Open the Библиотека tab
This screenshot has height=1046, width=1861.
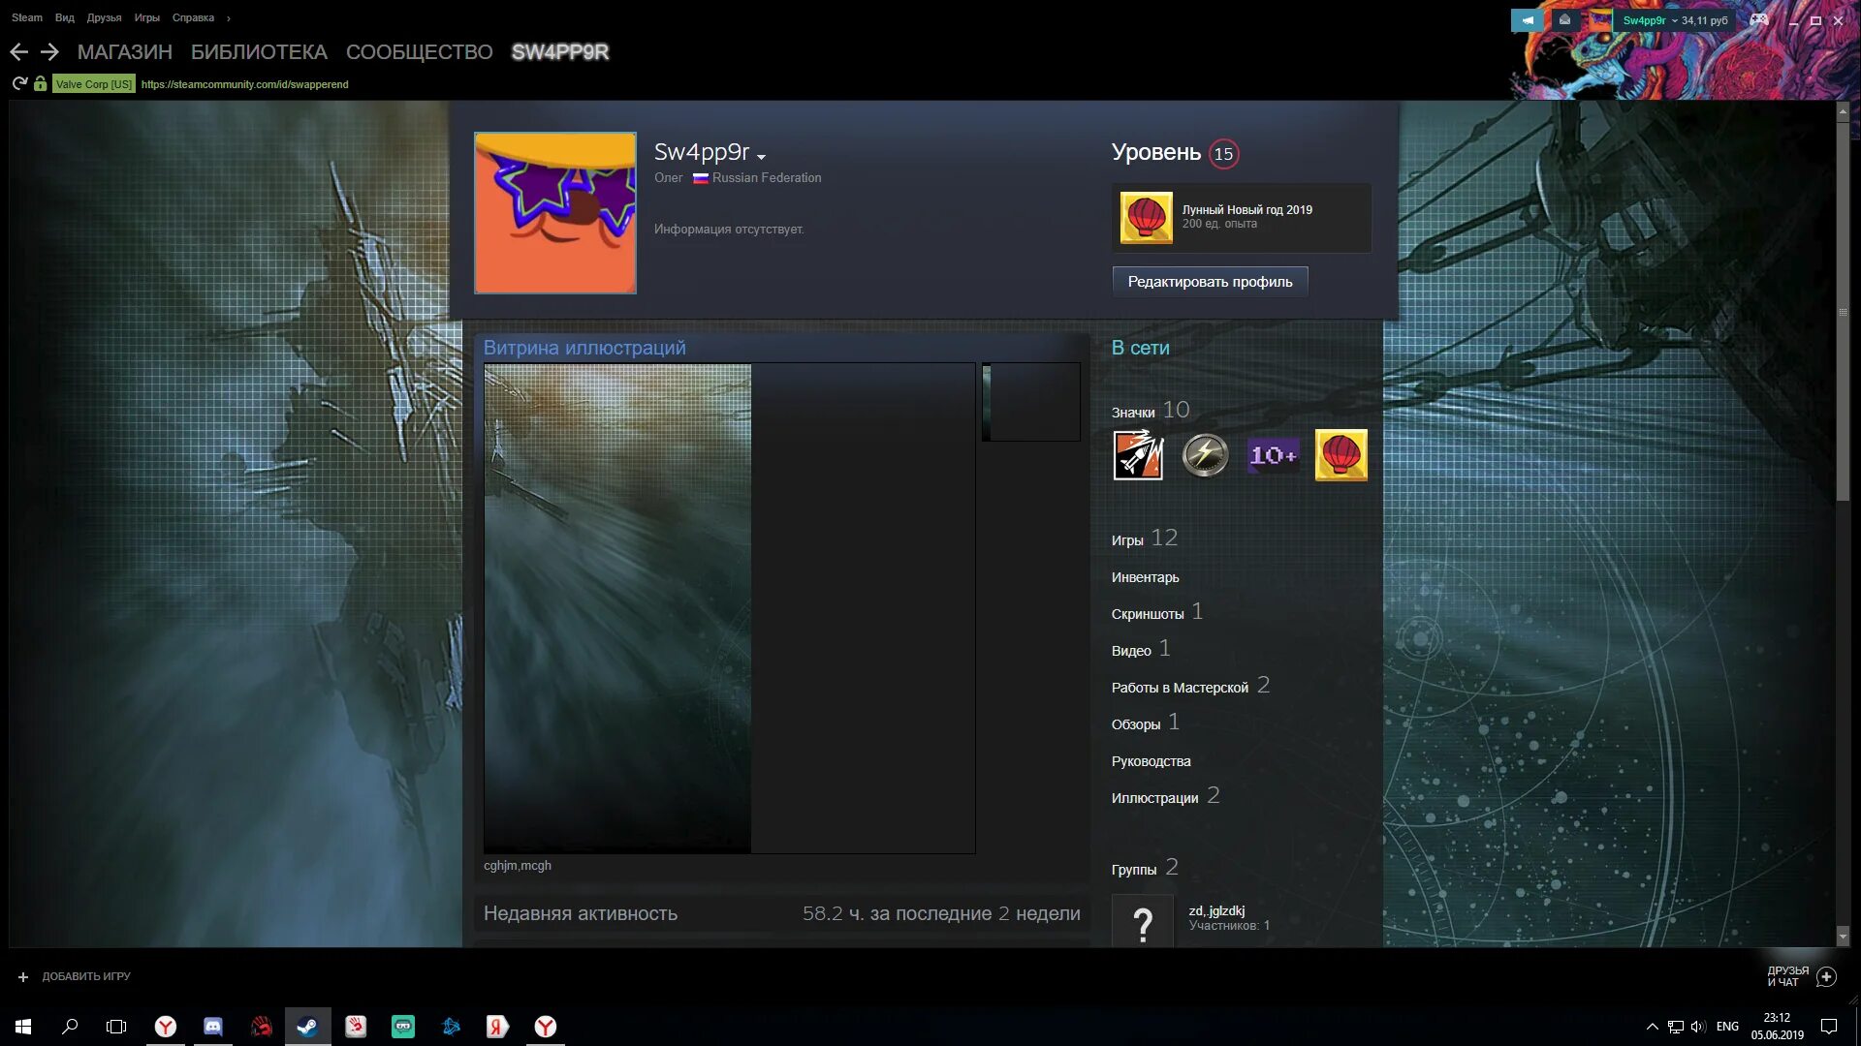[x=259, y=52]
